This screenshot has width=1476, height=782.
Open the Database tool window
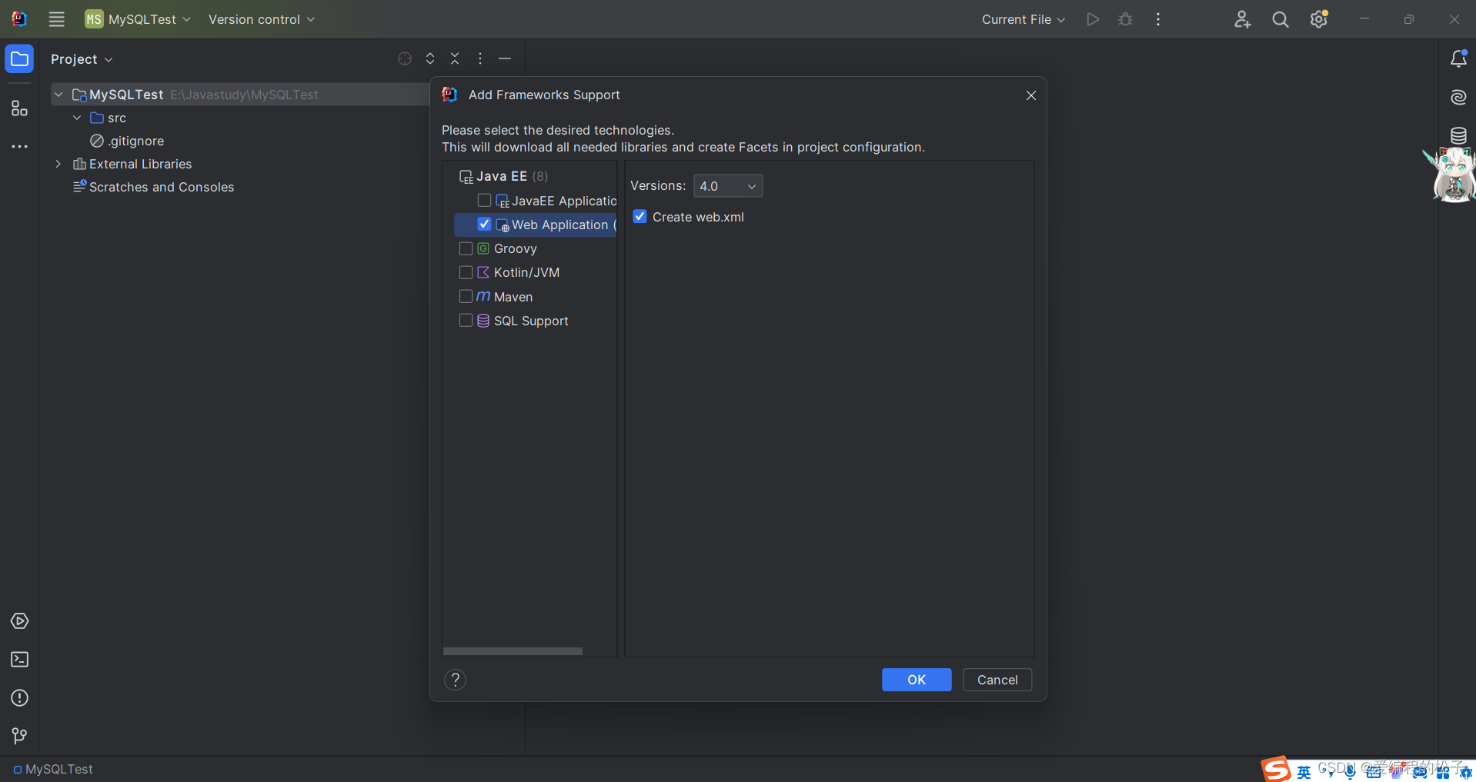pyautogui.click(x=1458, y=135)
